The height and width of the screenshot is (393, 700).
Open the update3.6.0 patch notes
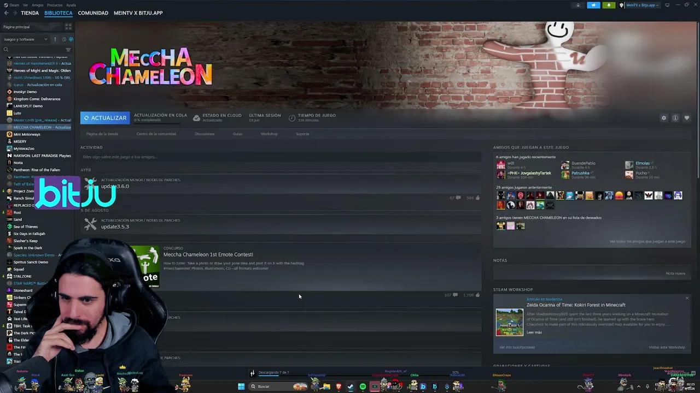115,187
